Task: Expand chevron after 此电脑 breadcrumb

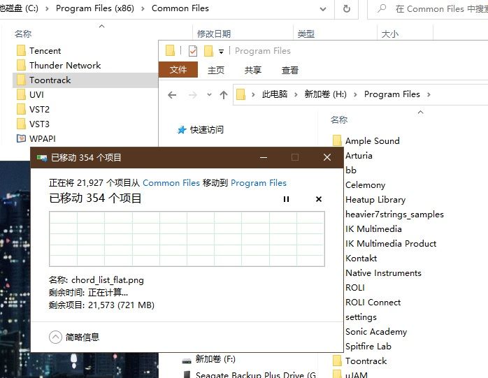Action: 296,94
